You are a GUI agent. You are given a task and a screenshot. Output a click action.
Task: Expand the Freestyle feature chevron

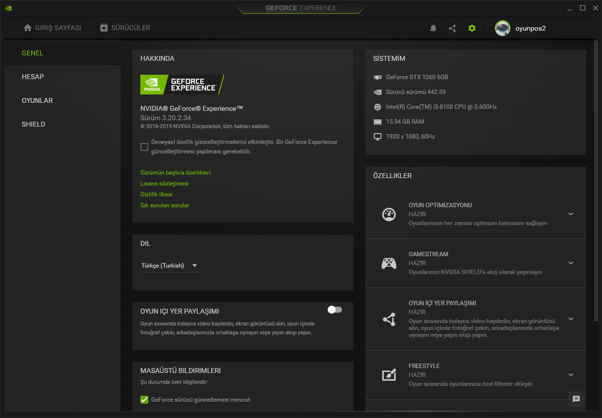click(571, 375)
